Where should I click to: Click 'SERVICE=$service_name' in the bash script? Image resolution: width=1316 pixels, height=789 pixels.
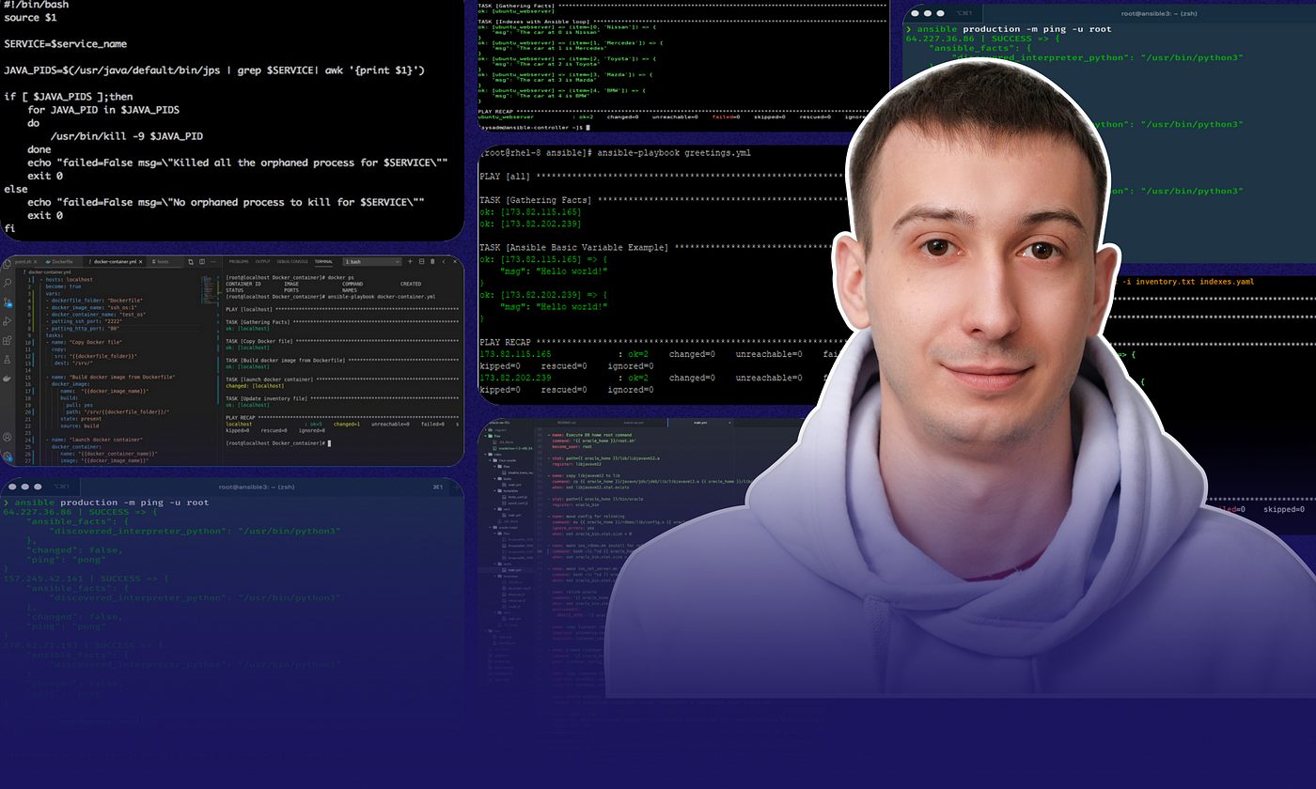point(65,44)
